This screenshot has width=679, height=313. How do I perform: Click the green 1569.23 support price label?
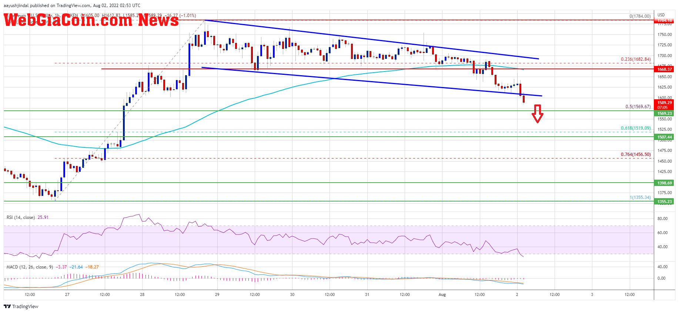coord(665,113)
